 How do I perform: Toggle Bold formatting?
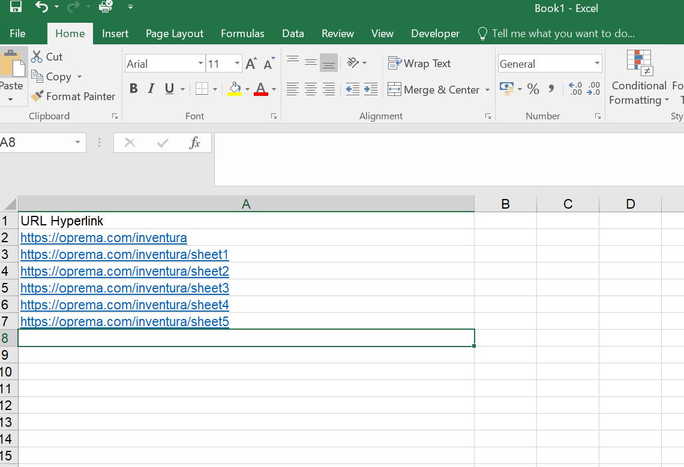pyautogui.click(x=133, y=89)
